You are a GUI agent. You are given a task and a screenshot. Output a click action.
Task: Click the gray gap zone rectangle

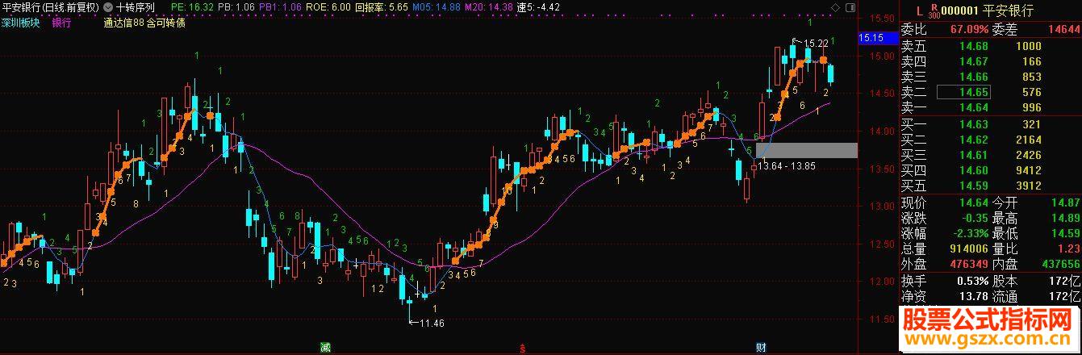[x=806, y=150]
